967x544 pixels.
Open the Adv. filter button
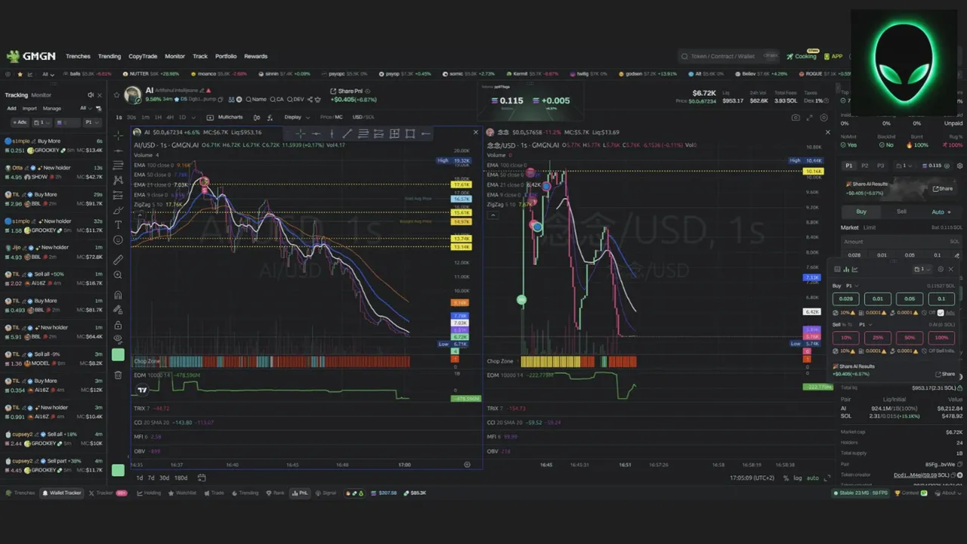19,122
